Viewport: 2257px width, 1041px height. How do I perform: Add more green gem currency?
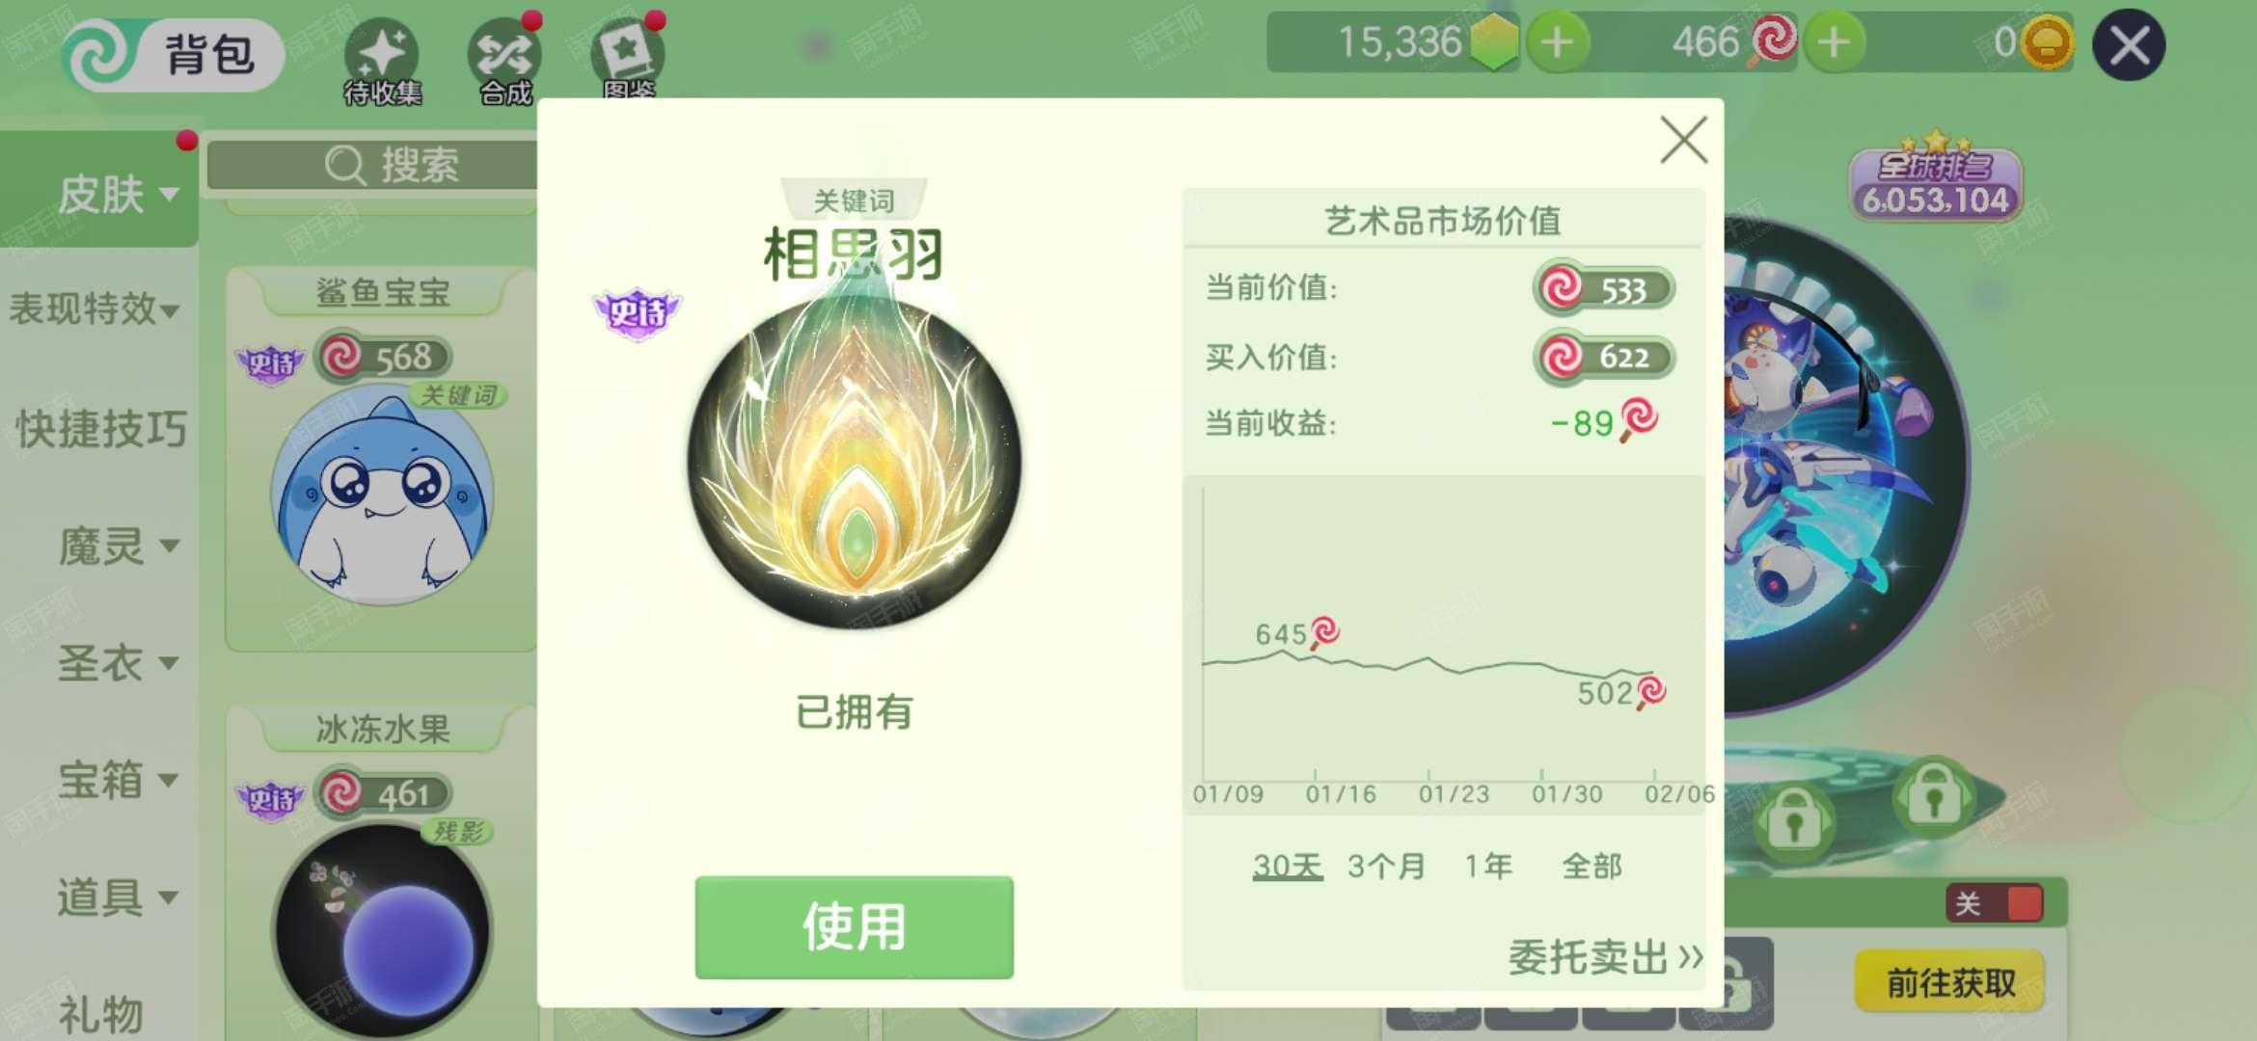[1557, 42]
